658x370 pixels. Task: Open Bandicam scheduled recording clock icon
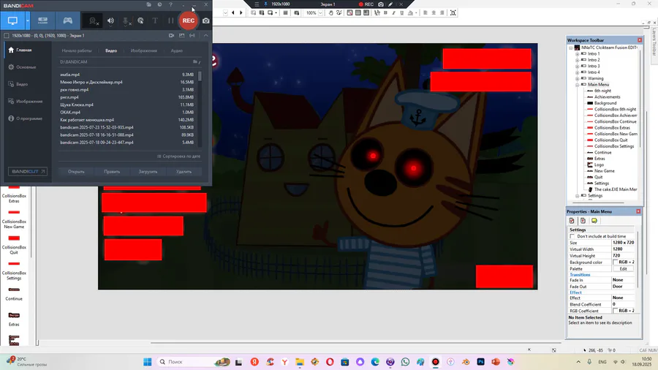point(159,4)
